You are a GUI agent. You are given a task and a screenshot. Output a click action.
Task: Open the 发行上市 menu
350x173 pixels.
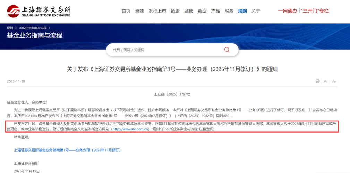pyautogui.click(x=157, y=11)
